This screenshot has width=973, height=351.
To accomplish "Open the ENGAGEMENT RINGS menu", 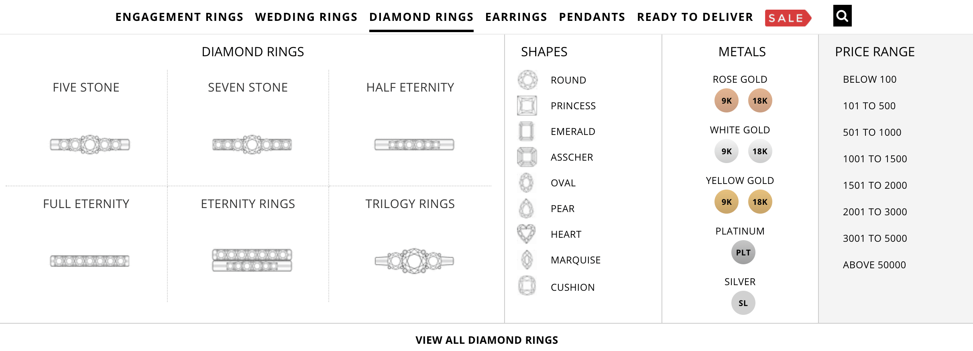I will pyautogui.click(x=179, y=17).
